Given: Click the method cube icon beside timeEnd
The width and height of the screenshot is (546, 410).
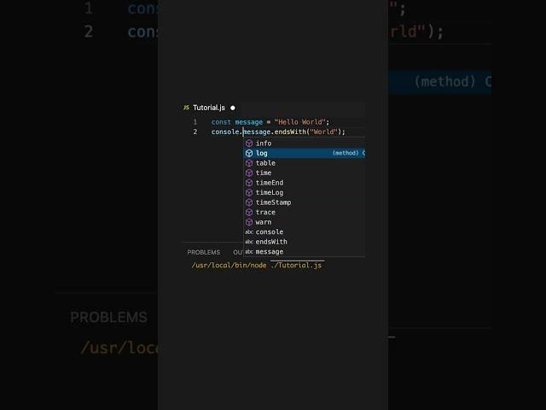Looking at the screenshot, I should [249, 183].
